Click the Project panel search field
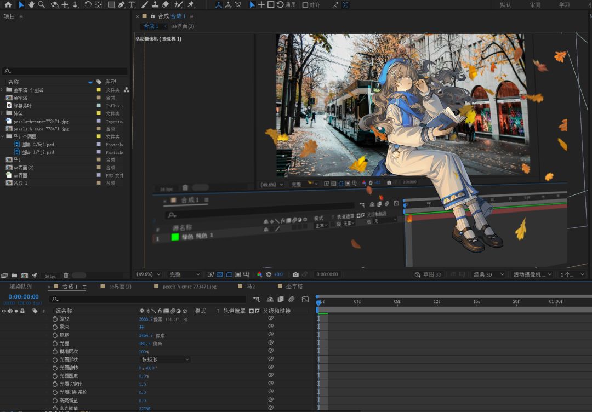592x412 pixels. coord(66,71)
